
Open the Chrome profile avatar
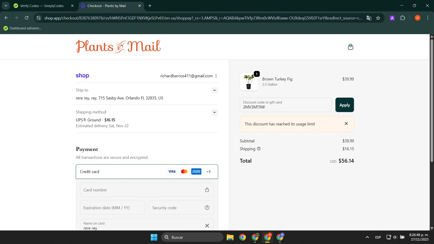(418, 18)
